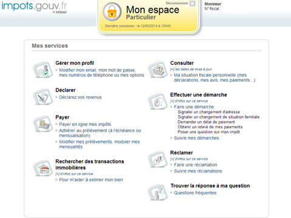Click the Effectuer une démarche mouse icon
This screenshot has height=218, width=291.
pos(158,102)
